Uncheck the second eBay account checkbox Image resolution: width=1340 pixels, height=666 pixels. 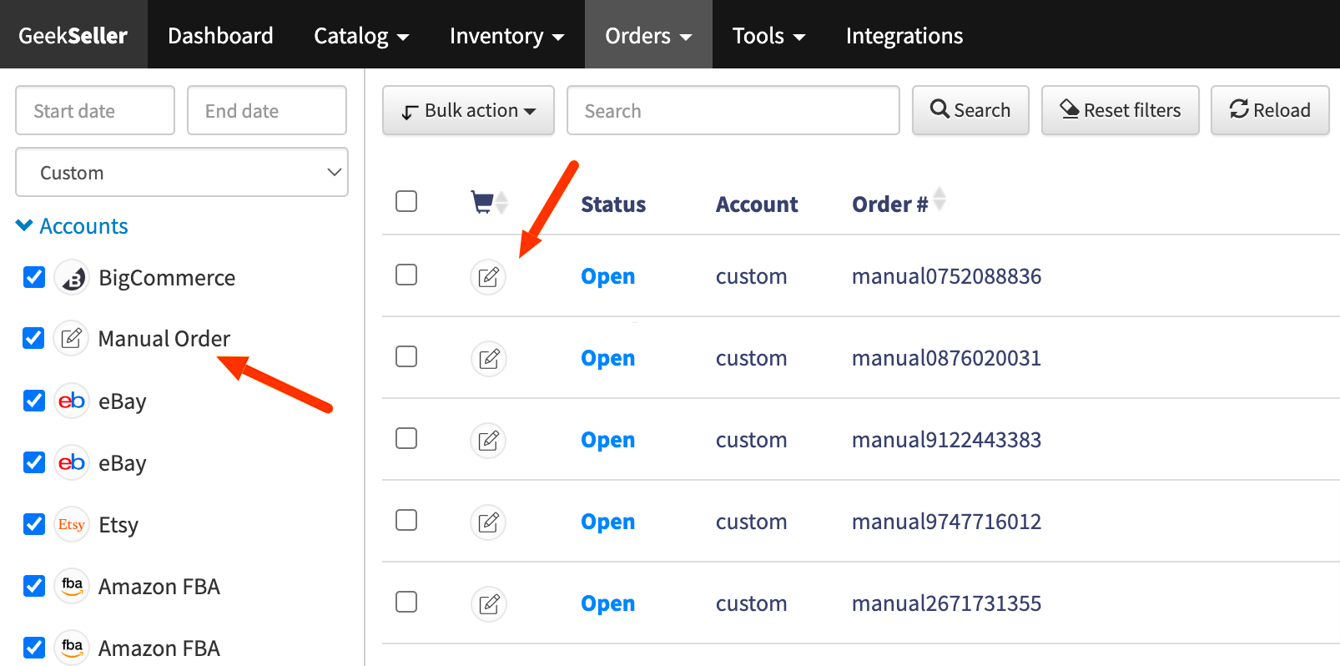[x=34, y=462]
